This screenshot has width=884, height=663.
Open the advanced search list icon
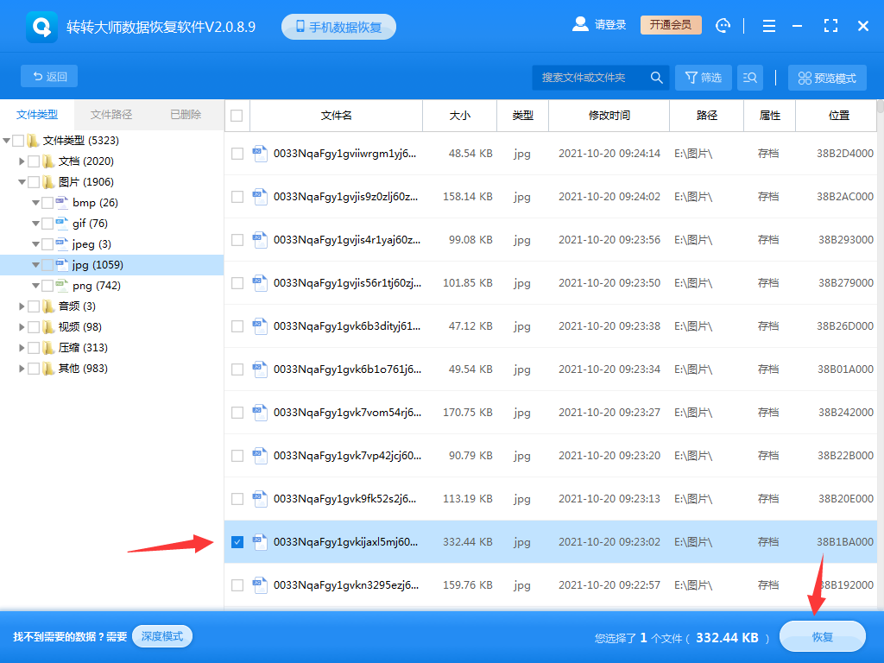[x=750, y=77]
